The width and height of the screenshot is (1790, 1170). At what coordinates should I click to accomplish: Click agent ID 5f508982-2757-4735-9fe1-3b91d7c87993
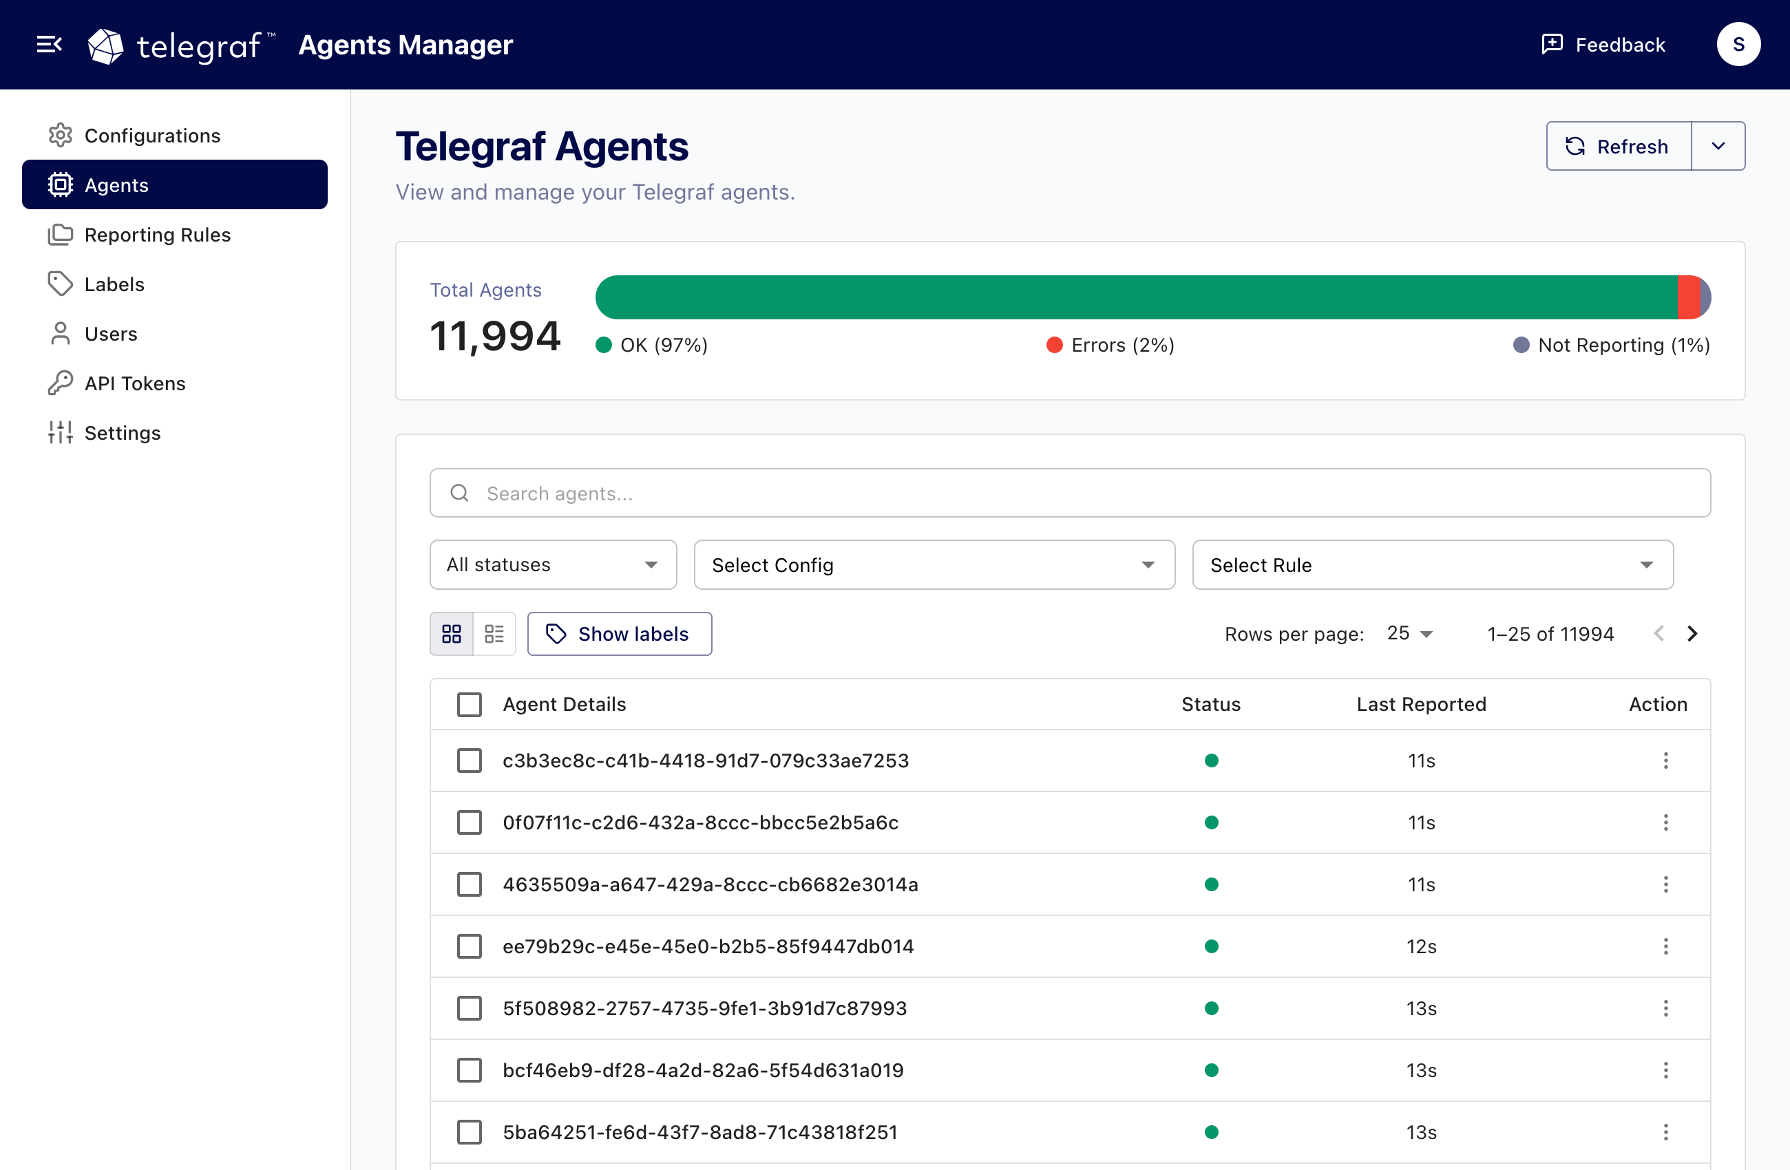tap(705, 1008)
